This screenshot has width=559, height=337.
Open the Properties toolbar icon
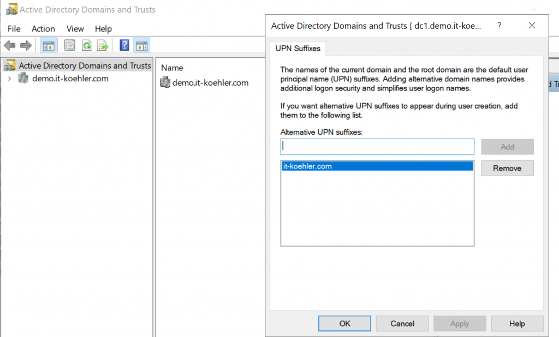(x=69, y=45)
